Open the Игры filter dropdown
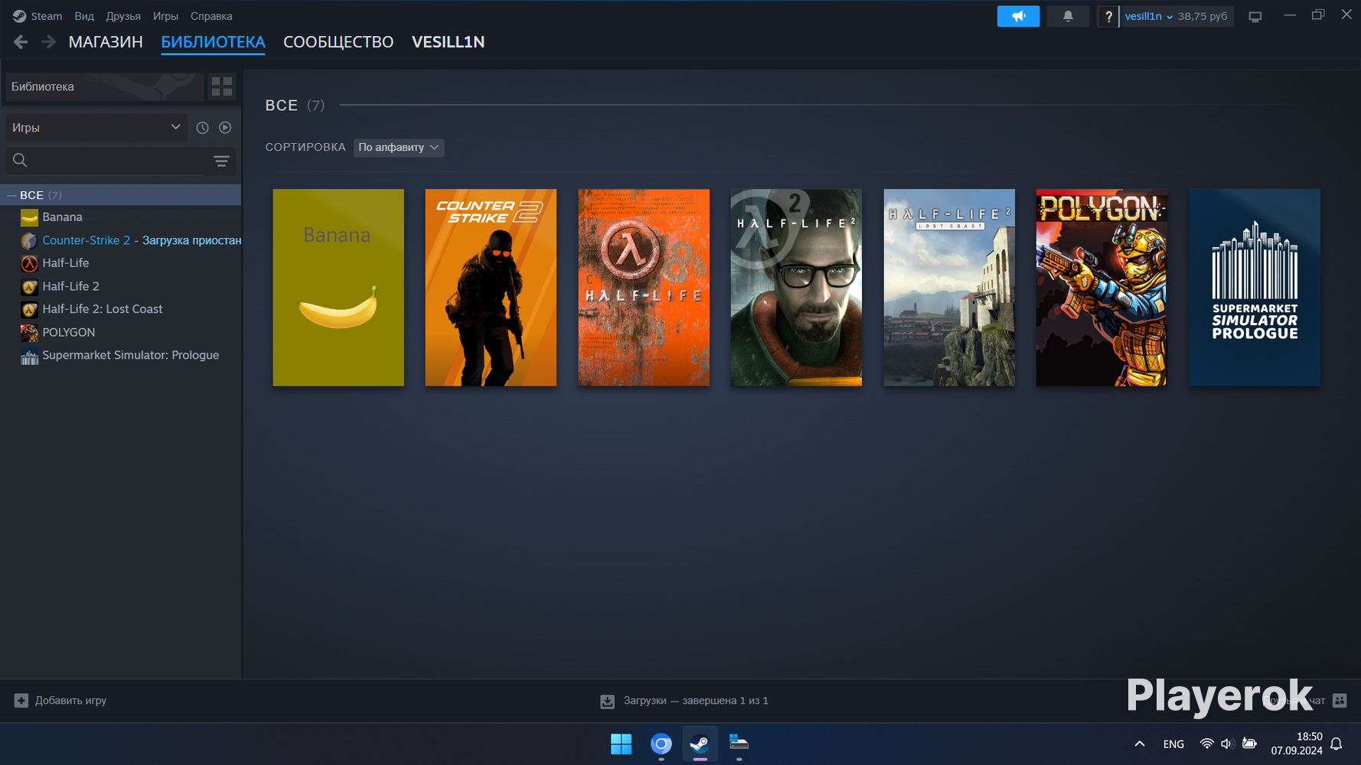This screenshot has height=765, width=1361. coord(96,128)
